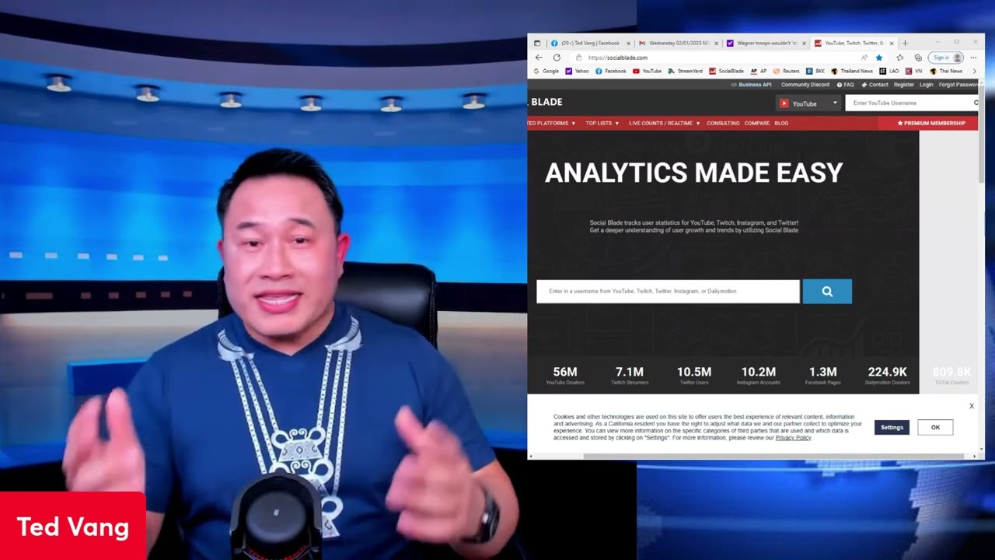The width and height of the screenshot is (995, 560).
Task: Open FAQ link
Action: [x=846, y=85]
